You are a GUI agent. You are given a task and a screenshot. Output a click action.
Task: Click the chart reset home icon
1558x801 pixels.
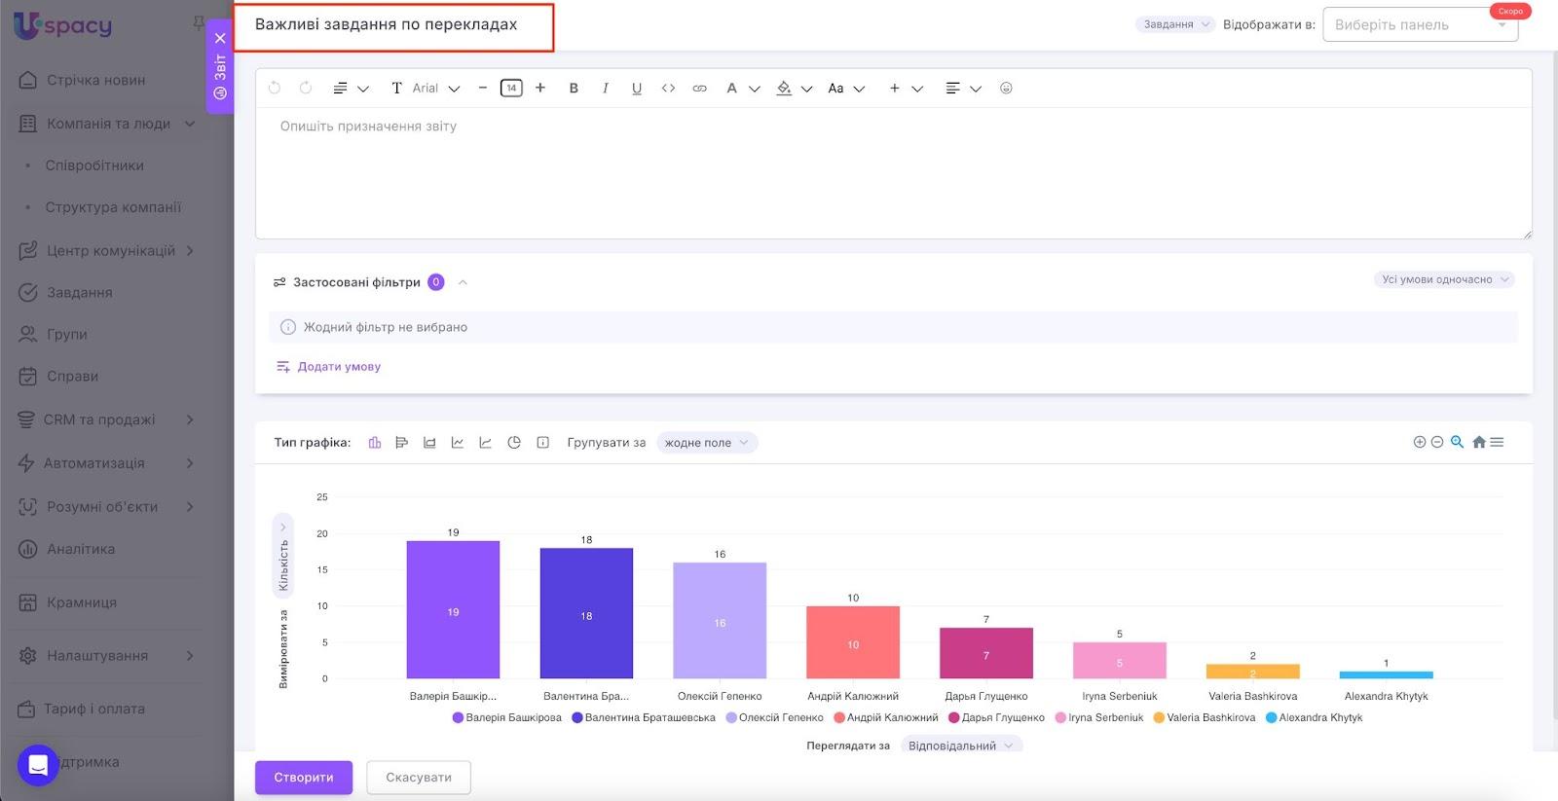(1478, 442)
